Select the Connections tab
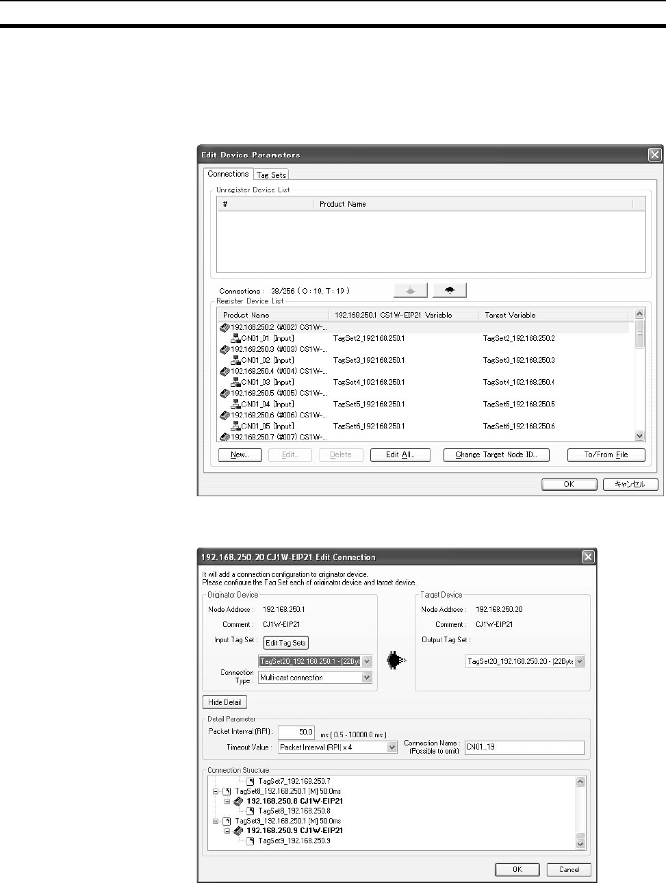Screen dimensions: 666x883 click(228, 174)
